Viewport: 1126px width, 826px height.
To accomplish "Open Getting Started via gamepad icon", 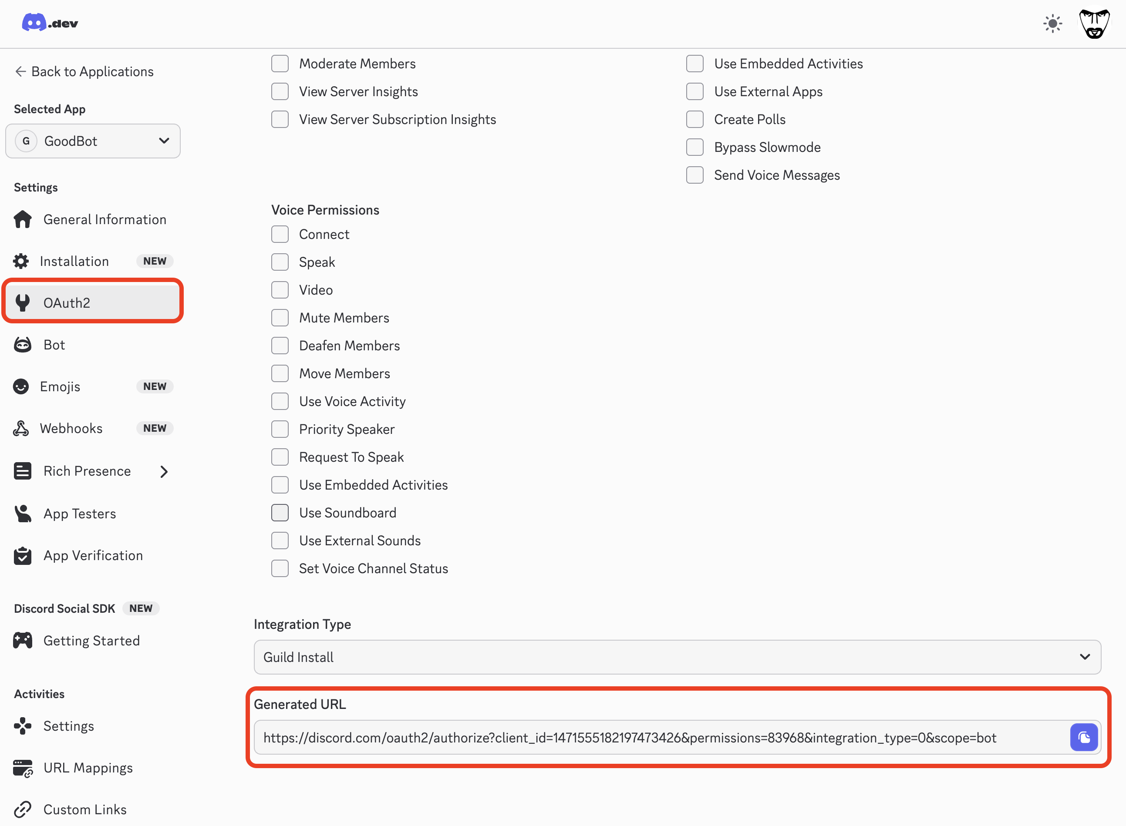I will [x=22, y=640].
